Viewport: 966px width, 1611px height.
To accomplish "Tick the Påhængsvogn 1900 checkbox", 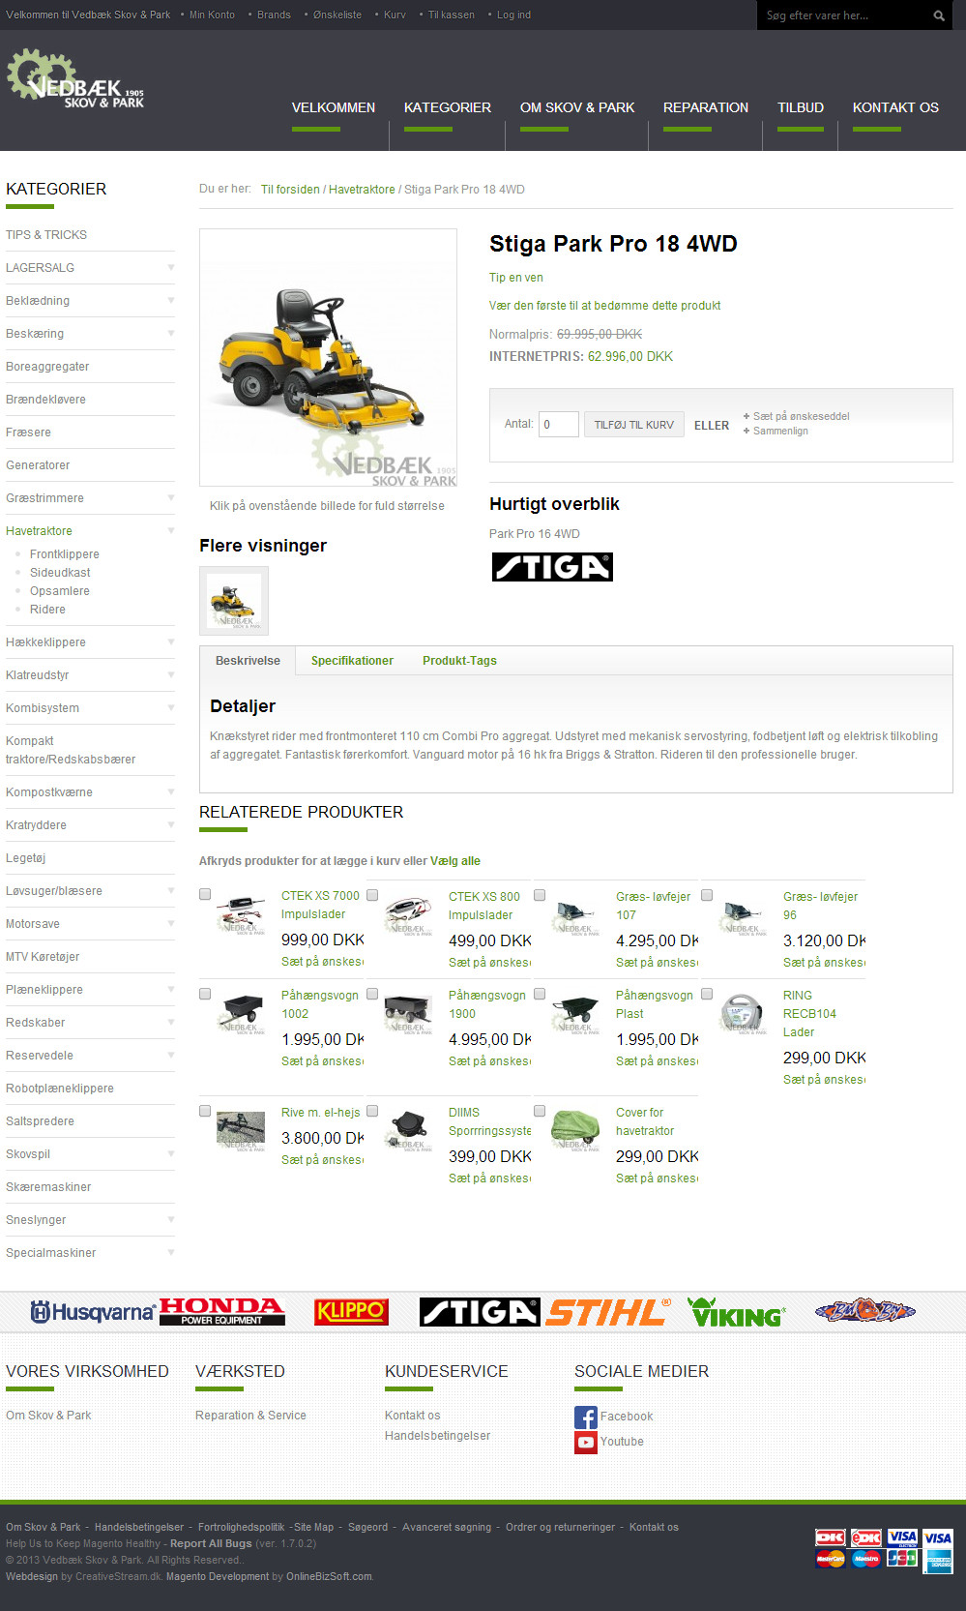I will click(372, 994).
